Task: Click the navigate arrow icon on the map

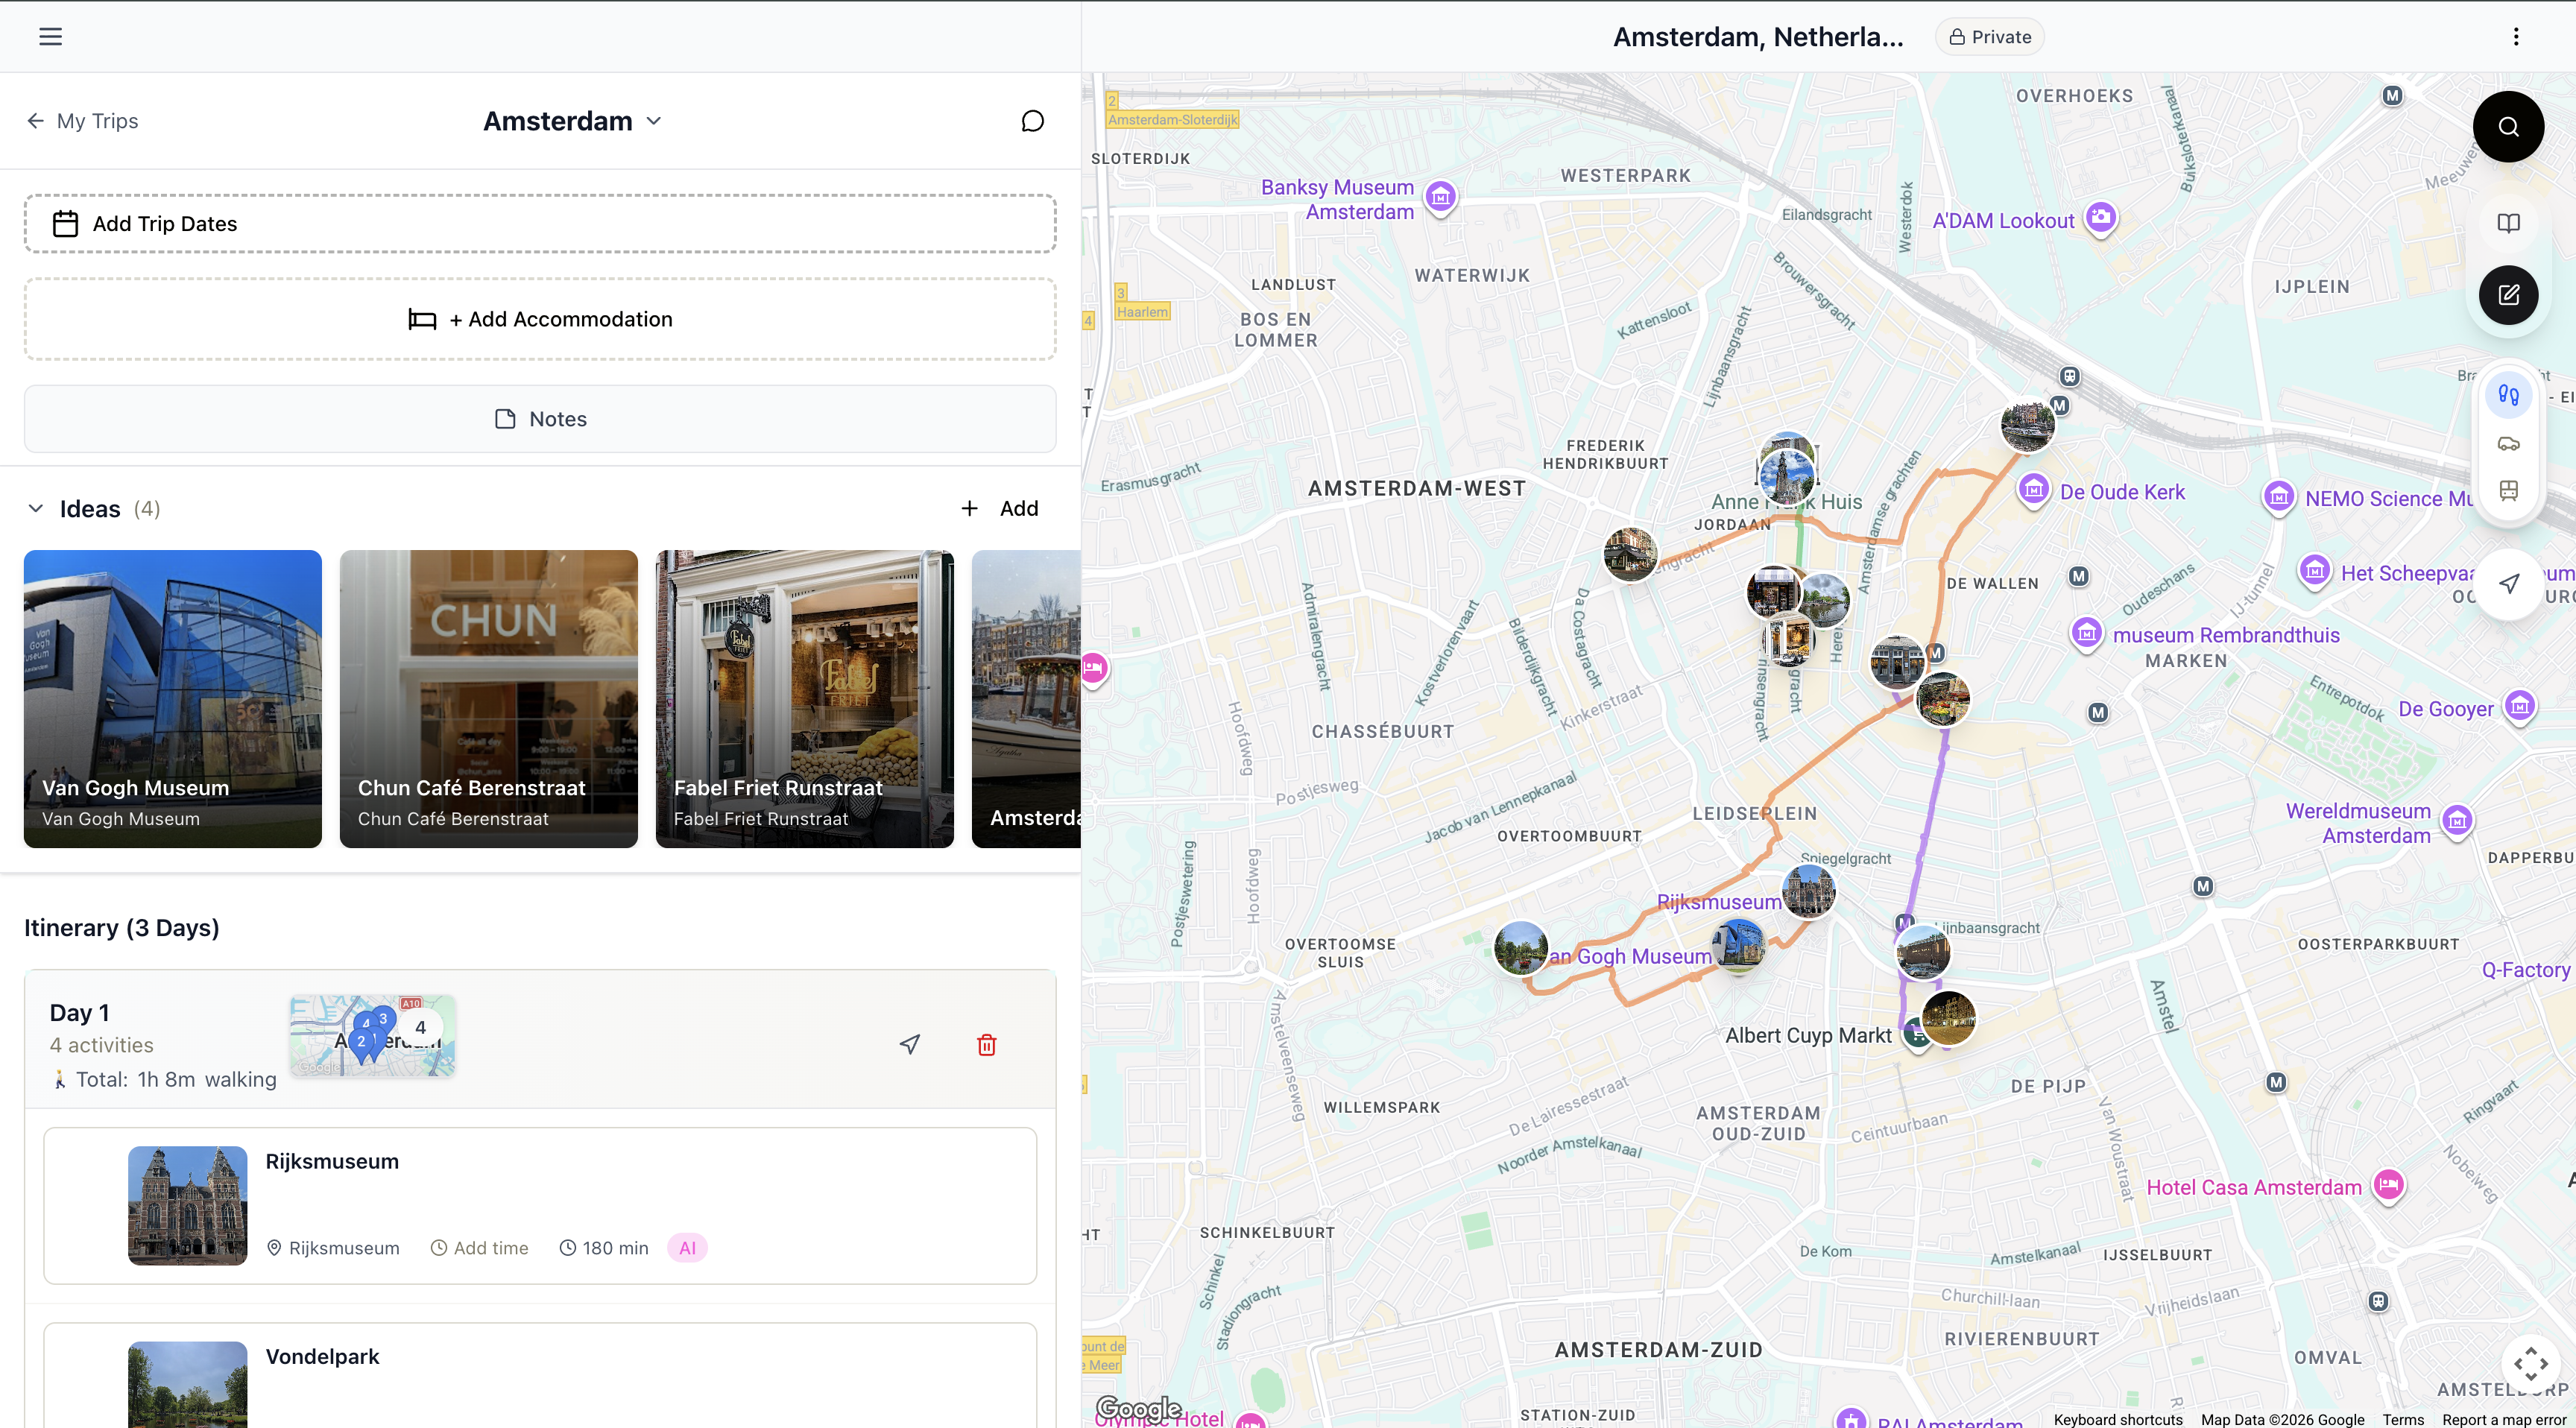Action: pyautogui.click(x=2508, y=584)
